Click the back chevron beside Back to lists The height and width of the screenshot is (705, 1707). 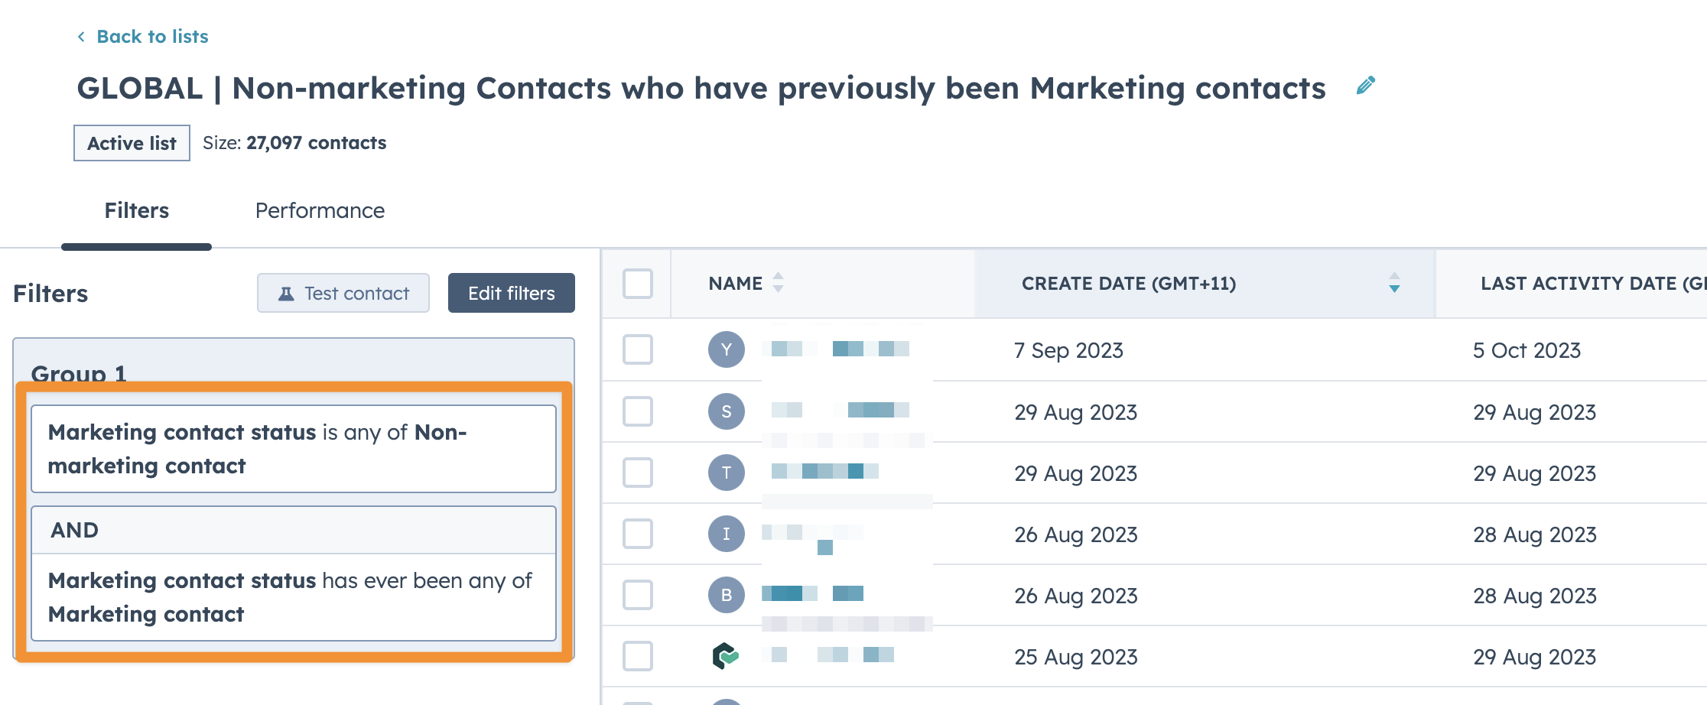coord(81,37)
